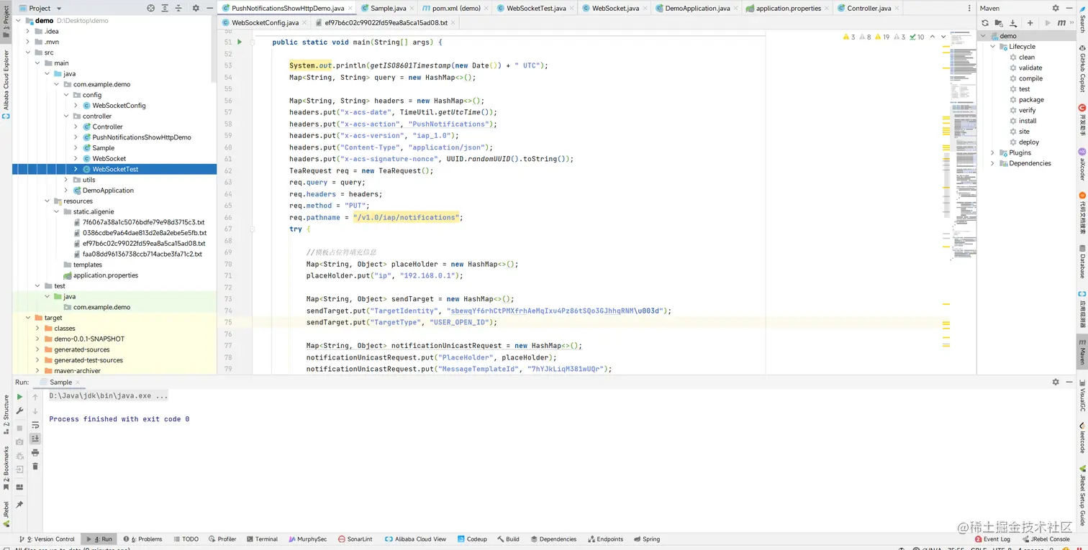
Task: Collapse the src folder
Action: click(x=29, y=52)
